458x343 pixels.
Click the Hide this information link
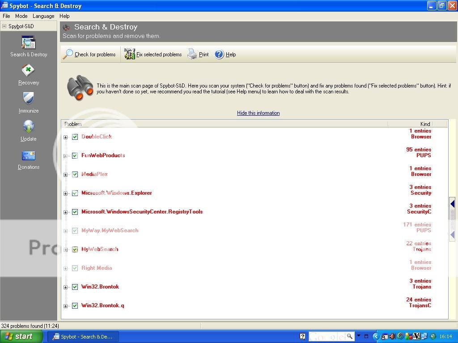258,113
